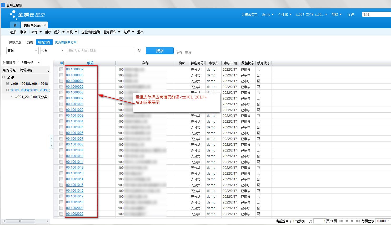
Task: Click the Kingdee cloud logo
Action: pyautogui.click(x=28, y=15)
